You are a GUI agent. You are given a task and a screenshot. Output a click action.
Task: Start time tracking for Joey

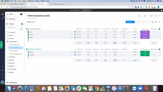(x=75, y=32)
